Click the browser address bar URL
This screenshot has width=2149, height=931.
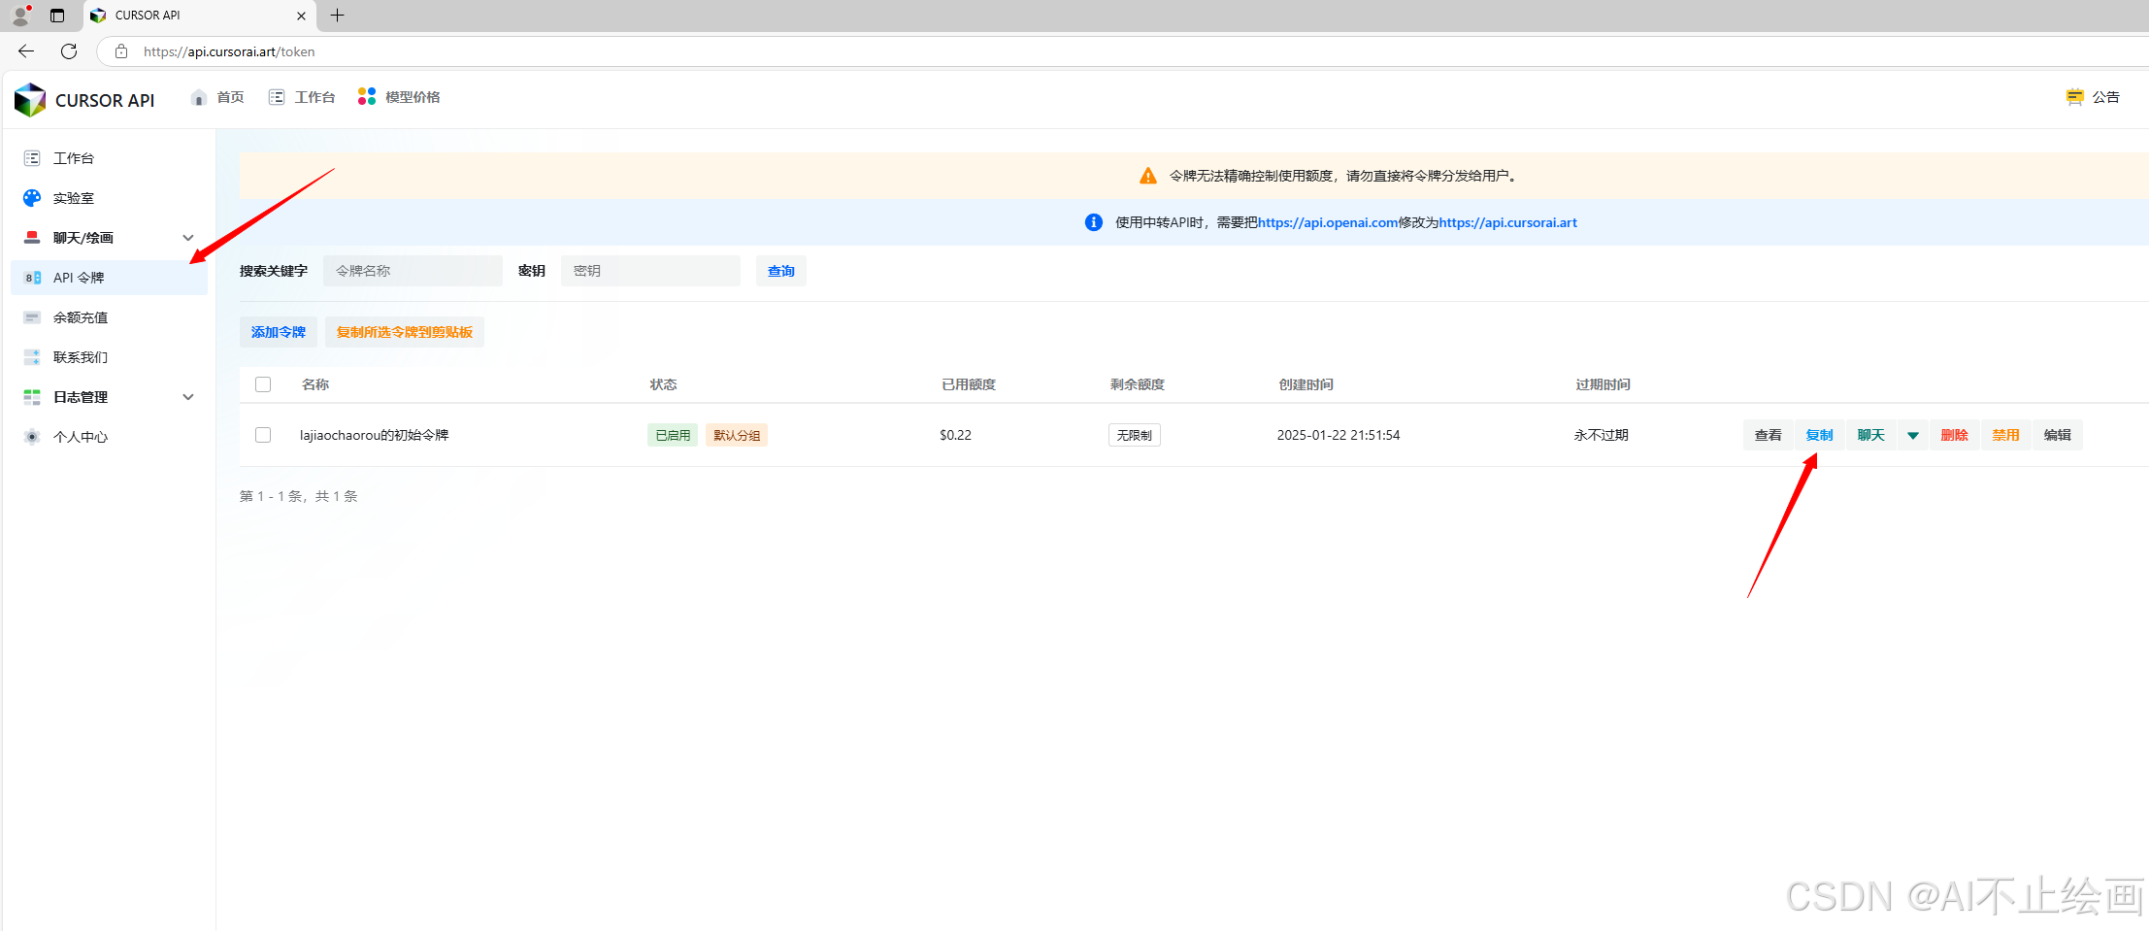pyautogui.click(x=229, y=51)
